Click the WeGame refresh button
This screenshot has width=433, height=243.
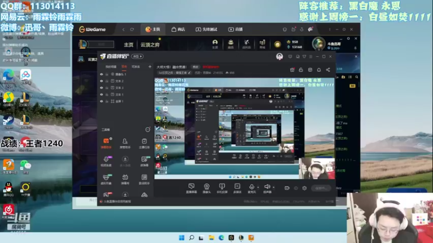pos(132,29)
